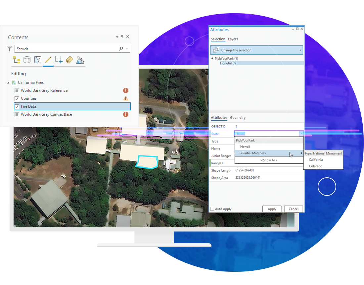The width and height of the screenshot is (364, 285).
Task: Select the List By Selection icon
Action: point(38,60)
